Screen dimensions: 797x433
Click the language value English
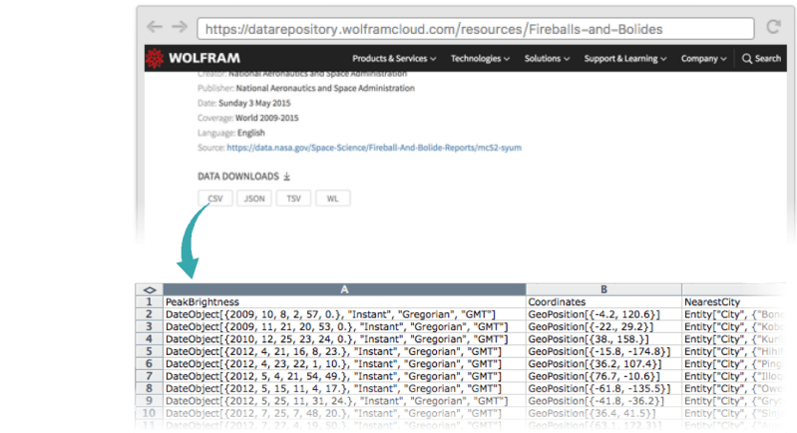(x=251, y=133)
